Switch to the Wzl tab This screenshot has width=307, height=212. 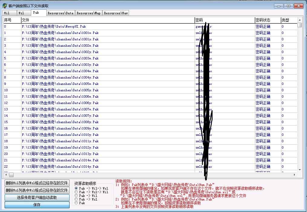point(24,13)
